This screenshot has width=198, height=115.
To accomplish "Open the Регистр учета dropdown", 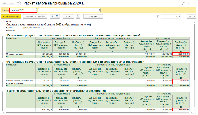I will (93, 16).
